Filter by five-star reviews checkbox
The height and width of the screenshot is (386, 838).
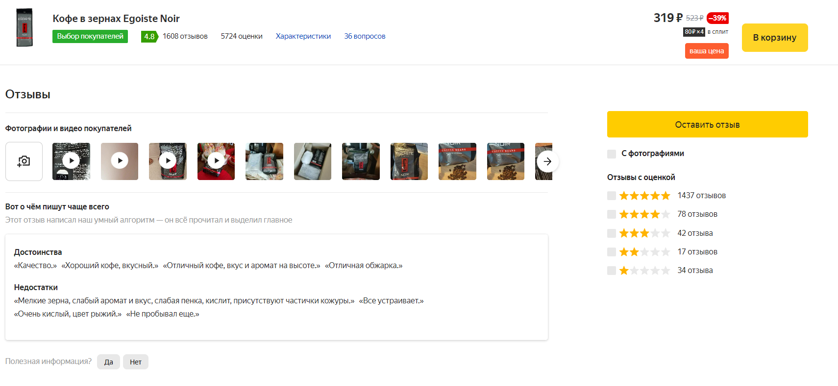click(612, 196)
